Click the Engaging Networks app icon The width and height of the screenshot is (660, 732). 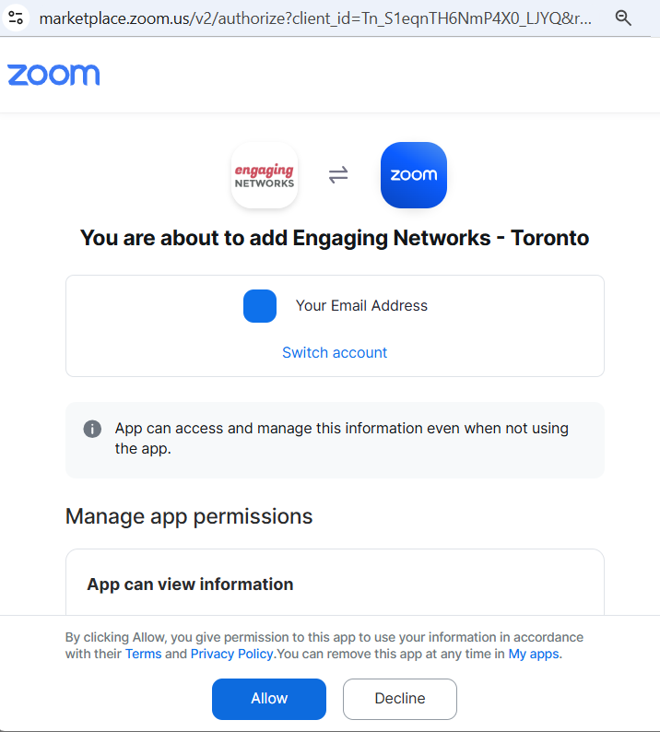pos(265,175)
